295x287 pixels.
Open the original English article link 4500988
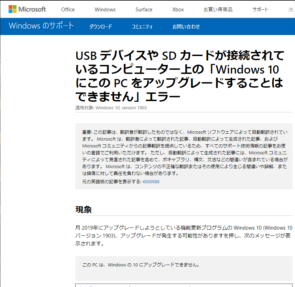[151, 182]
